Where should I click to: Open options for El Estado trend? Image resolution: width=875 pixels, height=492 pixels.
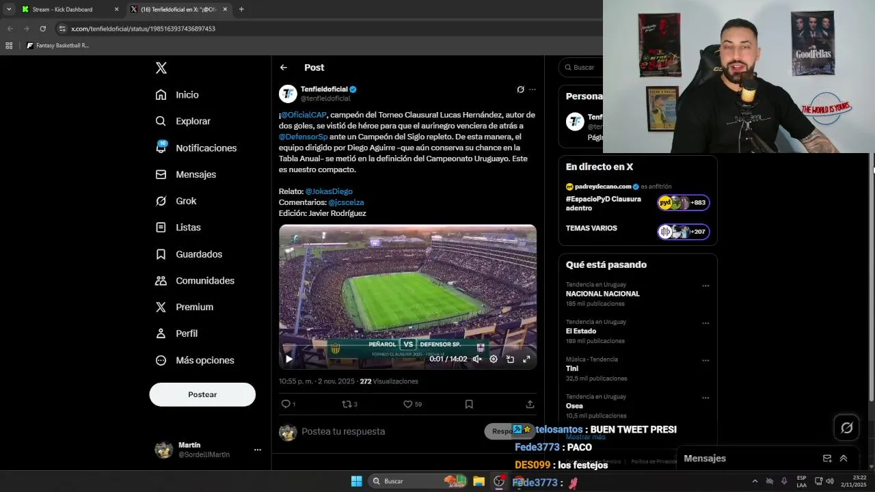(705, 323)
